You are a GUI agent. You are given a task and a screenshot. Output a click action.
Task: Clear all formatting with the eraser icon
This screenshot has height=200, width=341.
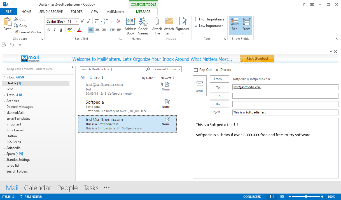tap(118, 22)
